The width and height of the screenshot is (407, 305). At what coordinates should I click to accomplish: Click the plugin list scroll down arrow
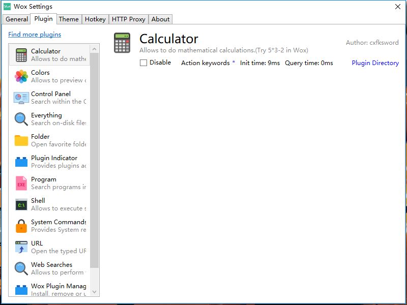point(95,291)
